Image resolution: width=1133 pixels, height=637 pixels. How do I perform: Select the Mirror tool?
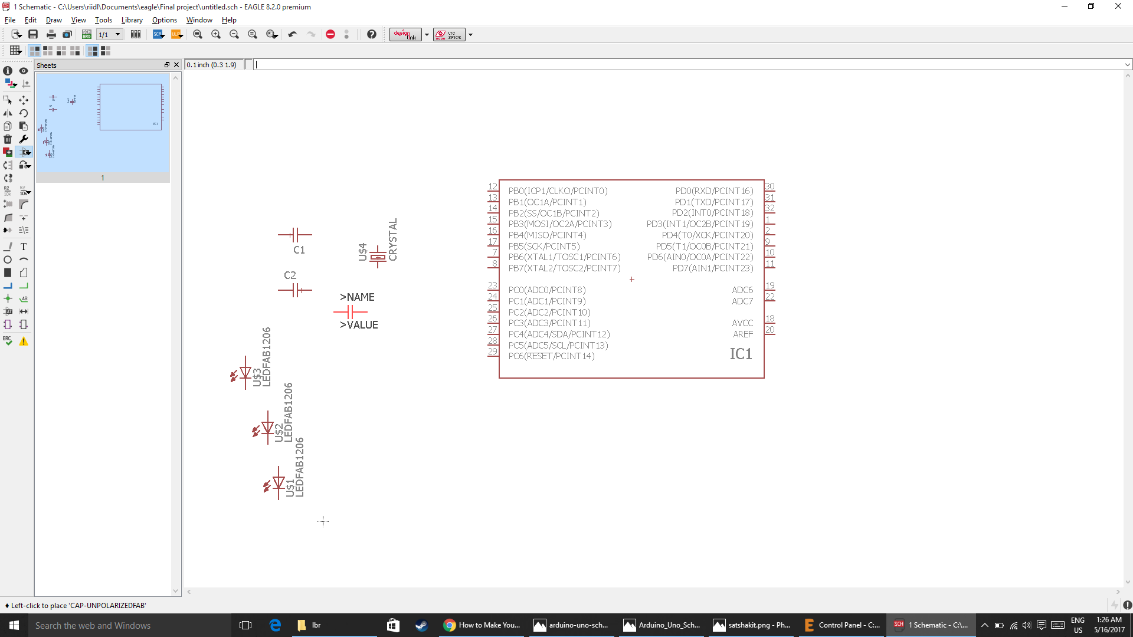pos(8,113)
